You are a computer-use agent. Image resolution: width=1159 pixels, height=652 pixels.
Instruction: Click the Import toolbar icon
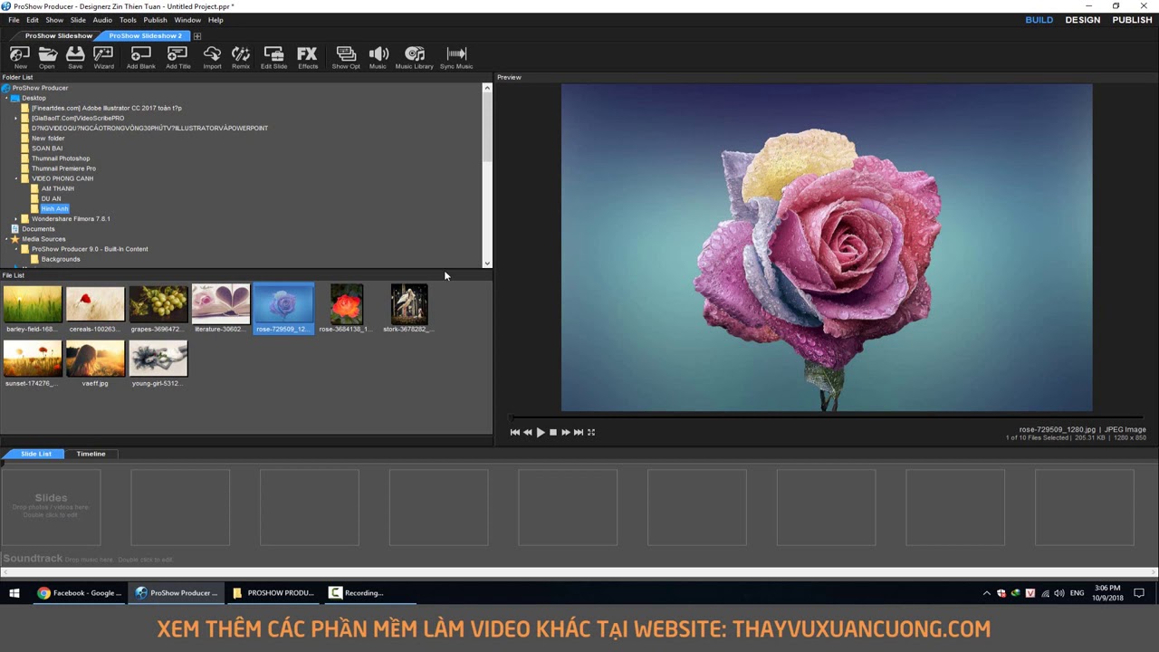coord(212,57)
